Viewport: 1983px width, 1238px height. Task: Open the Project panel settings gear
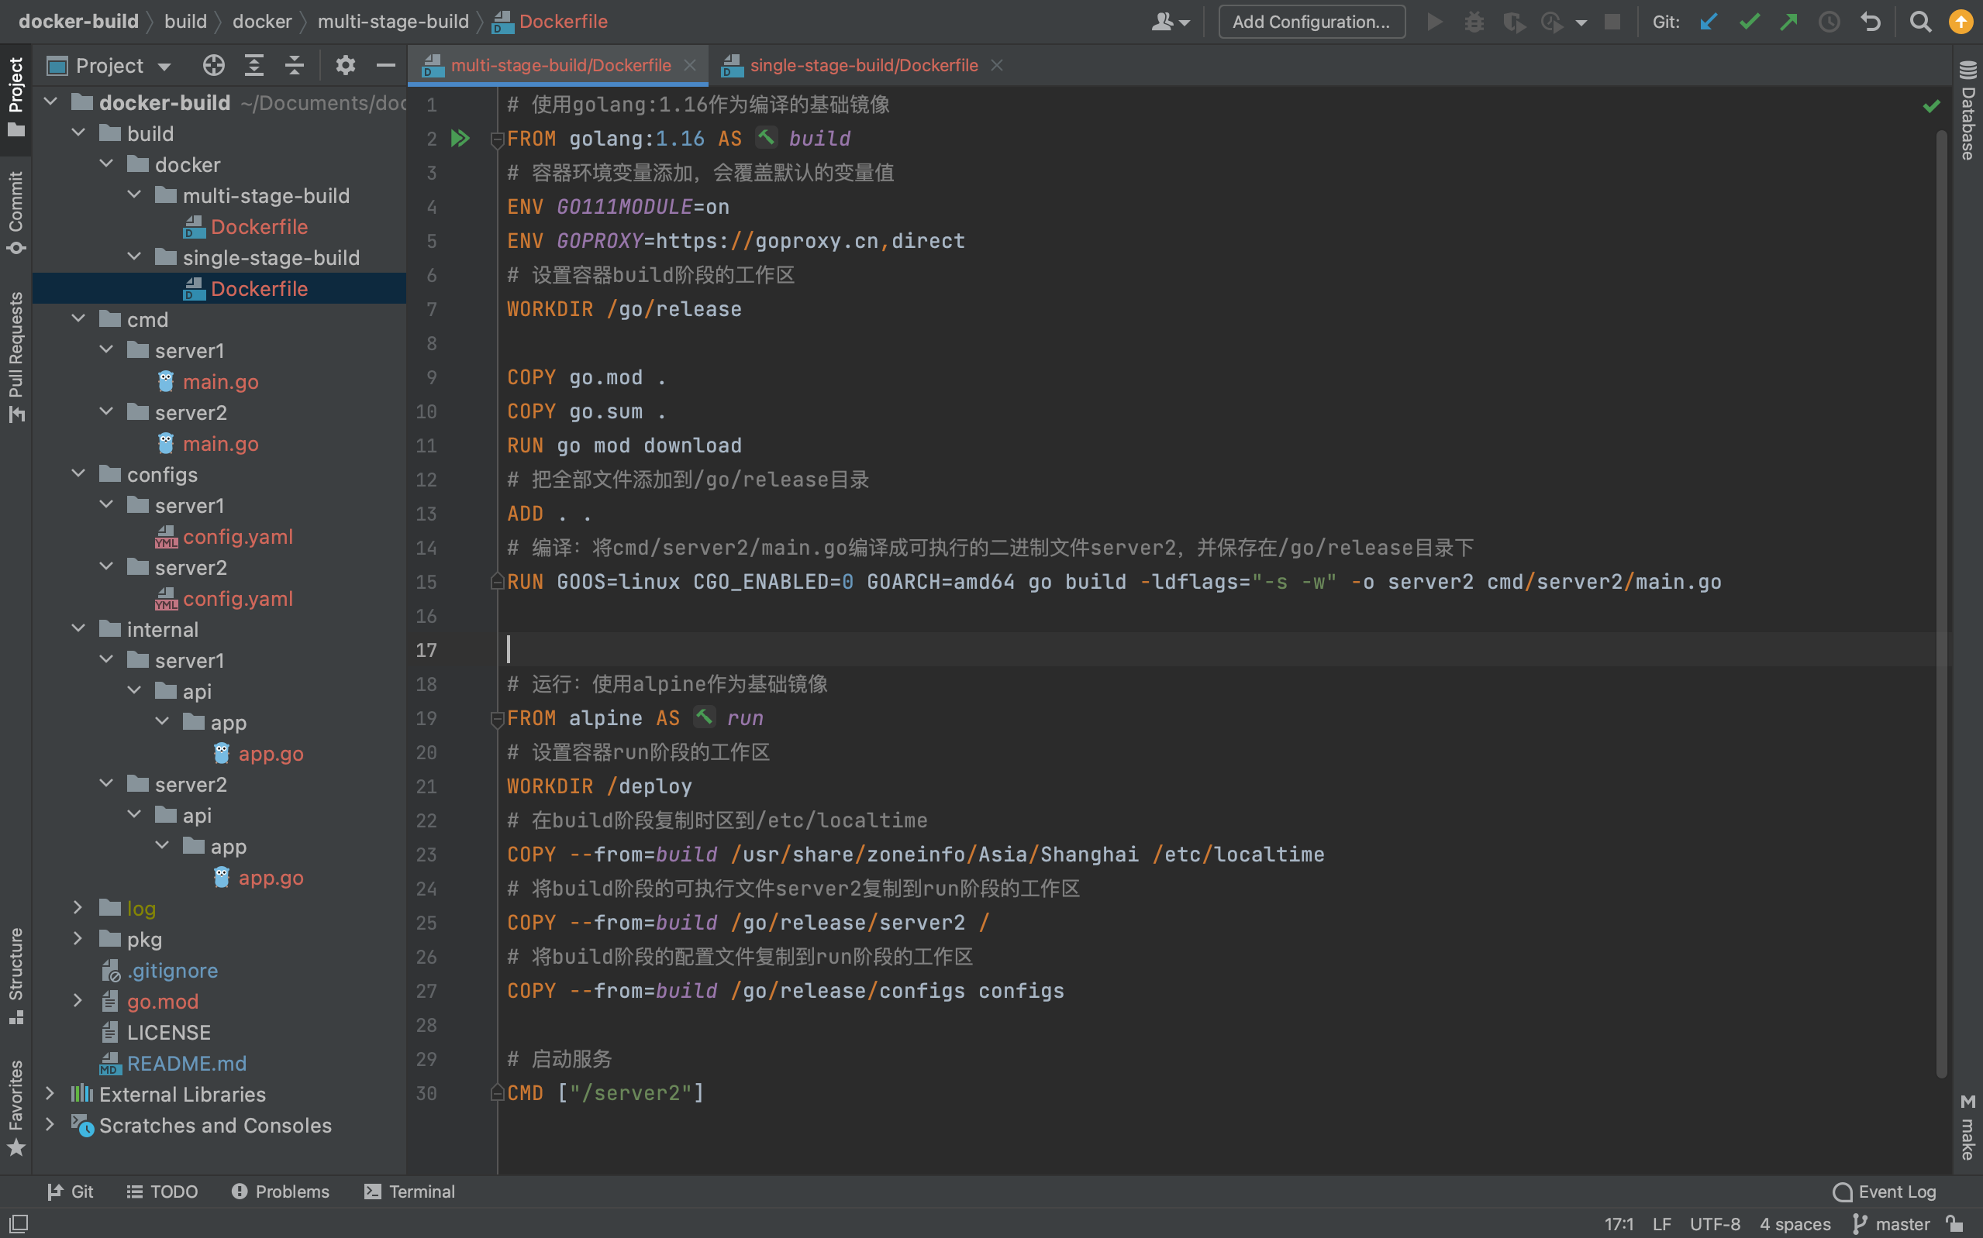pyautogui.click(x=345, y=66)
